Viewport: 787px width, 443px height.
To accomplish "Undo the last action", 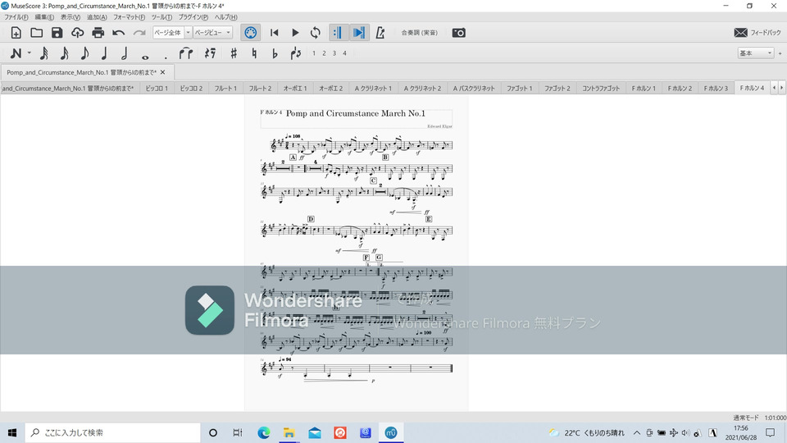I will click(x=118, y=33).
